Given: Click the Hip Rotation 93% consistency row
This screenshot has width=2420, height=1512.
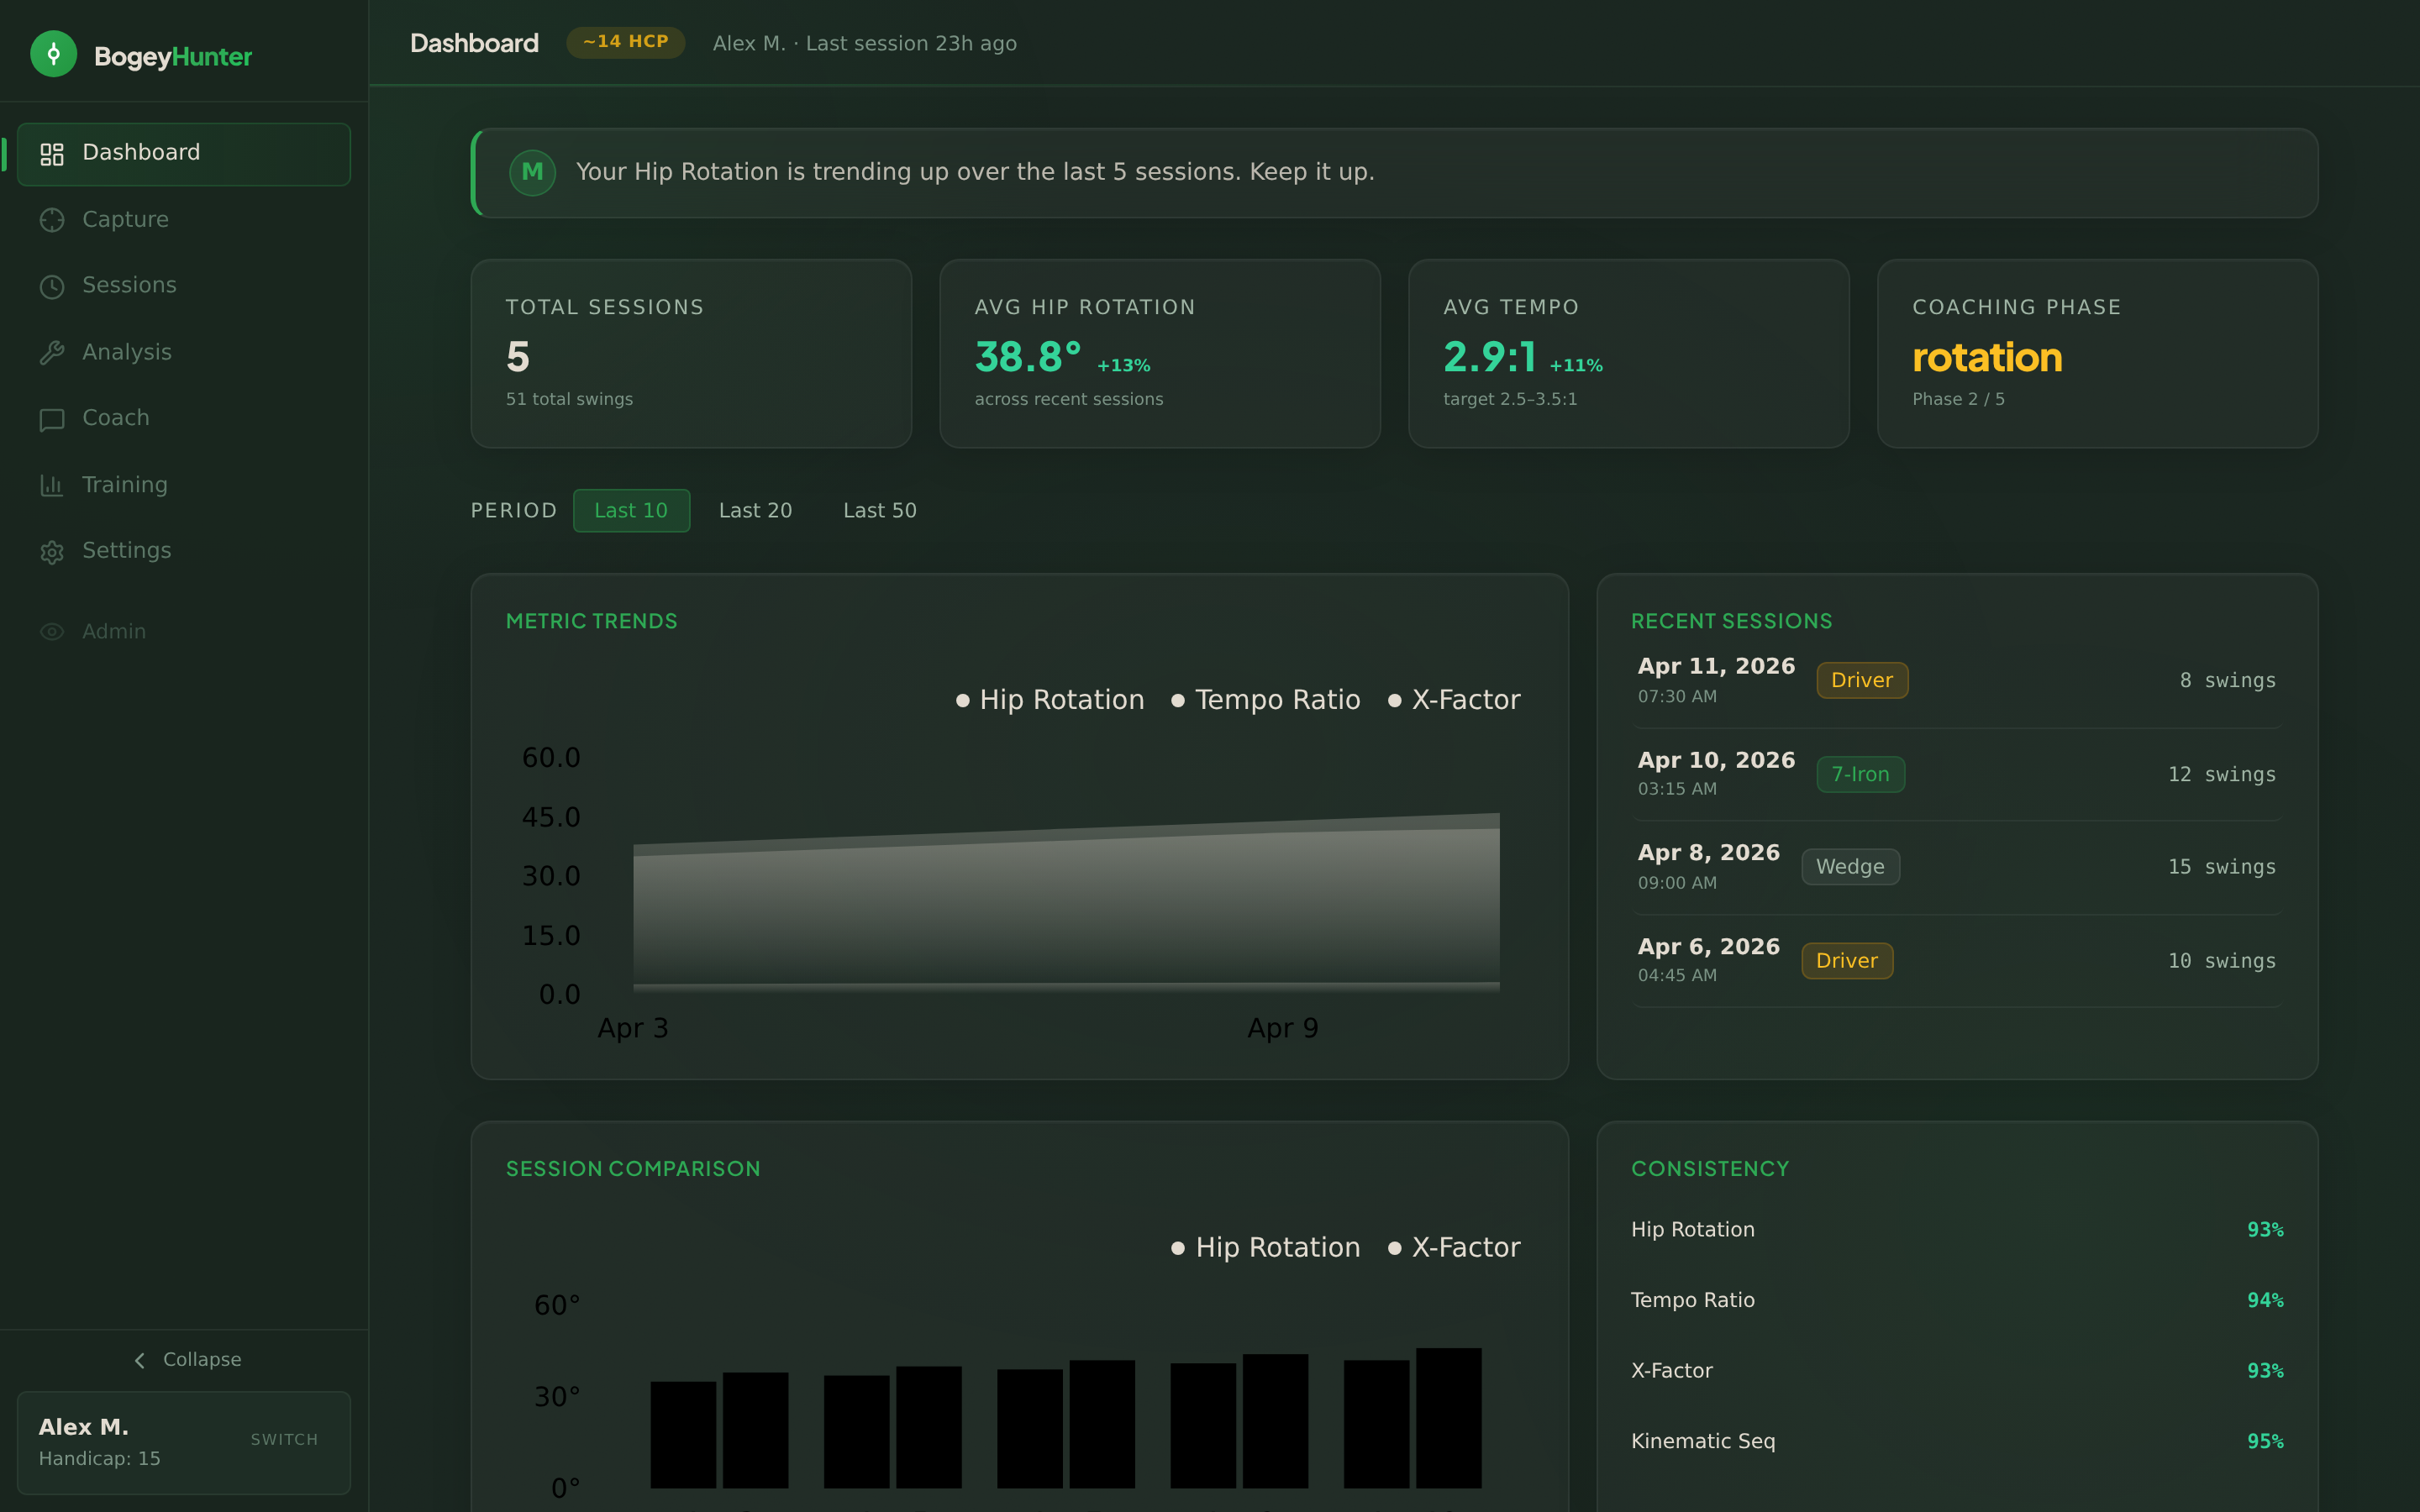Looking at the screenshot, I should coord(1957,1230).
